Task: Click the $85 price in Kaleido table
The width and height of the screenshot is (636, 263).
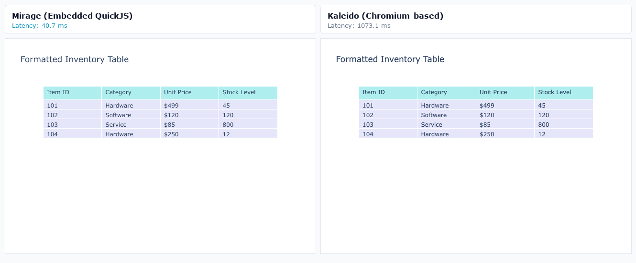Action: (x=505, y=124)
